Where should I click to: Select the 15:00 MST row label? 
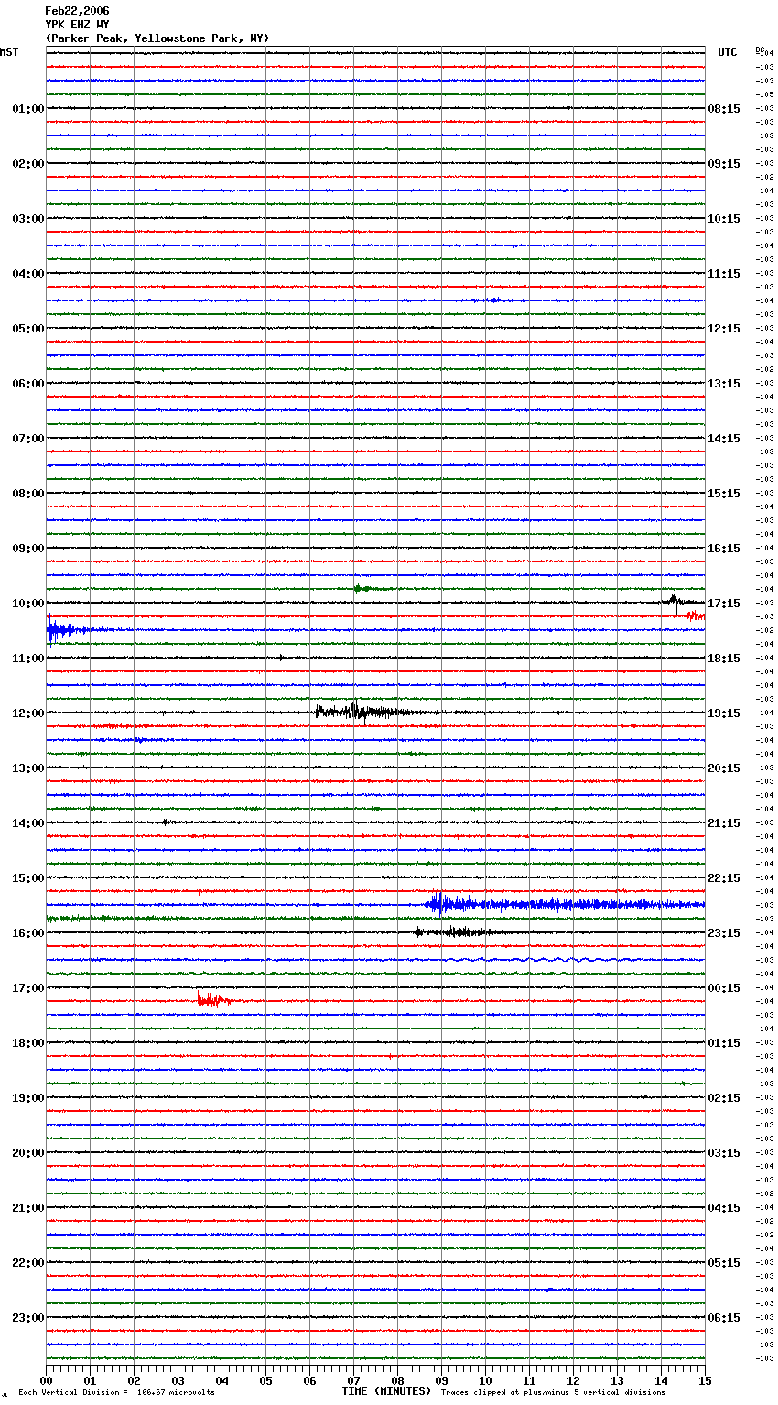tap(28, 878)
